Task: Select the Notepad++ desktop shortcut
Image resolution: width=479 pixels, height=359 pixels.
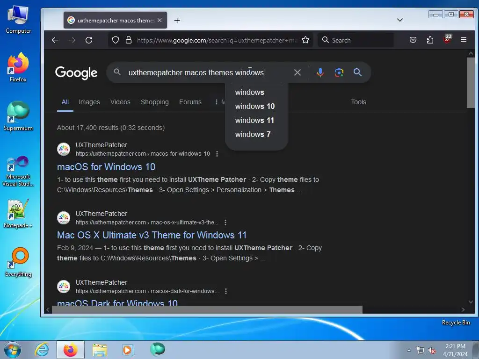Action: (x=18, y=214)
